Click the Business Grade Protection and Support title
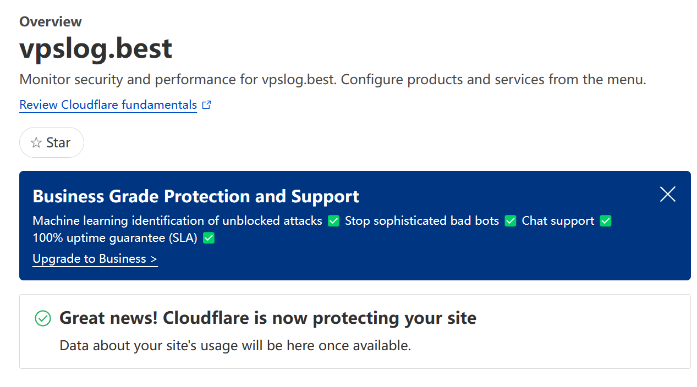Image resolution: width=697 pixels, height=387 pixels. click(x=196, y=196)
